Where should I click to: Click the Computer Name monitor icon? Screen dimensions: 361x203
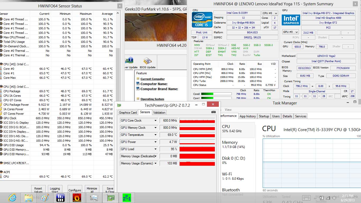click(x=138, y=84)
